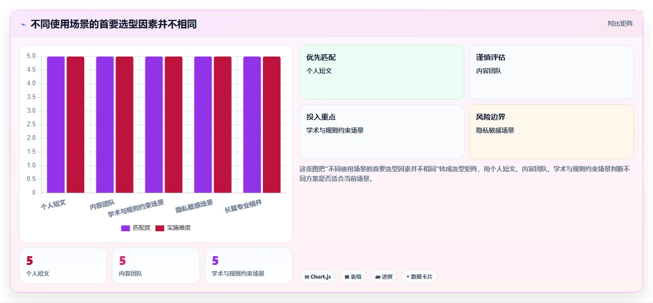This screenshot has width=653, height=303.
Task: Click the purple bar for 内容团队
Action: click(x=105, y=124)
